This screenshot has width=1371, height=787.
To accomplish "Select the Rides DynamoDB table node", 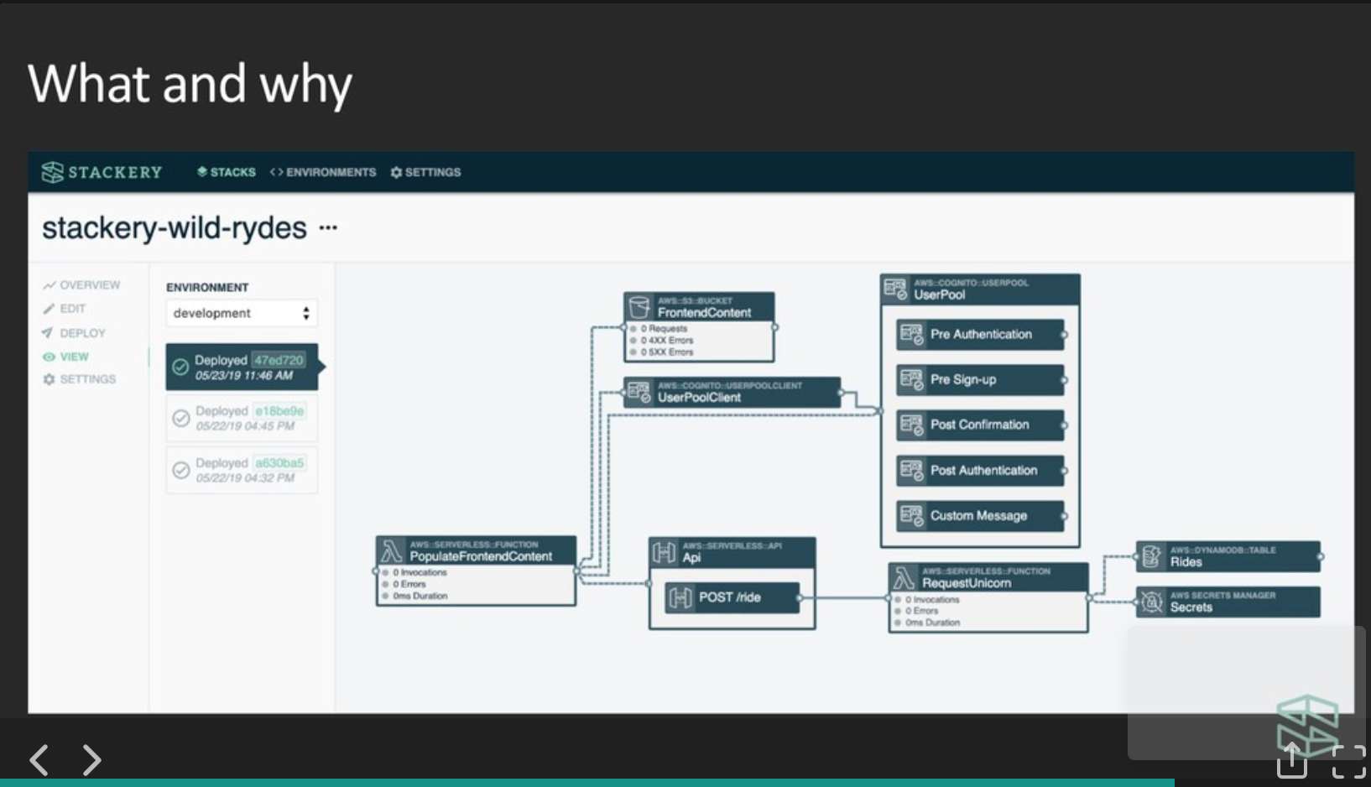I will [1228, 556].
